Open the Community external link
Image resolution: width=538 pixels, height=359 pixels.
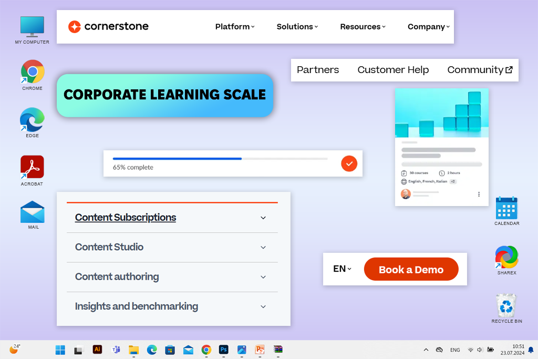pos(480,70)
